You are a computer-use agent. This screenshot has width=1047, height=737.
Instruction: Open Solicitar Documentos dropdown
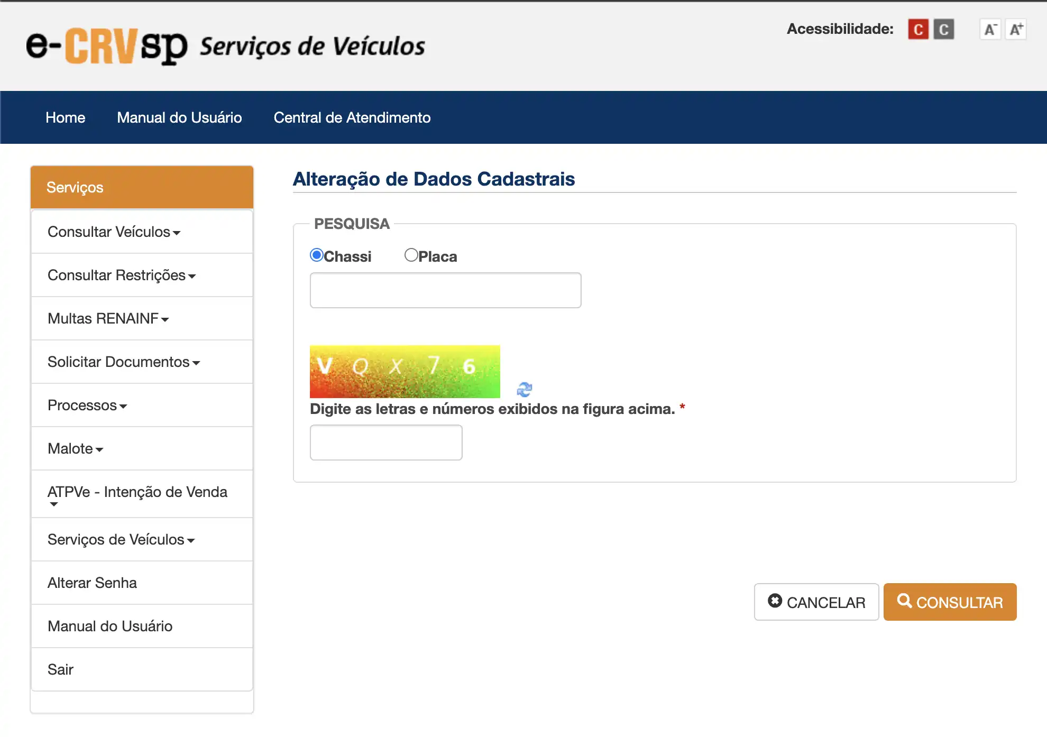tap(123, 362)
